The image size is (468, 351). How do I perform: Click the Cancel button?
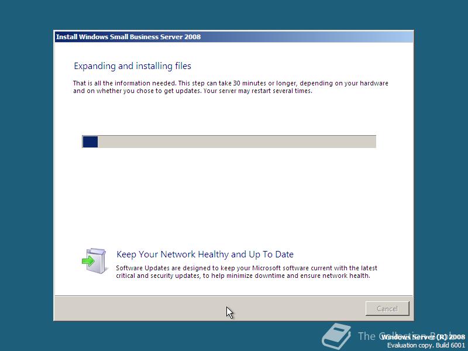pyautogui.click(x=387, y=308)
